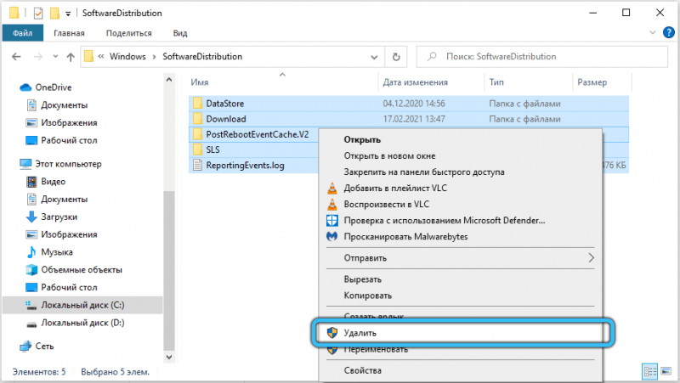Open Рабочий стол under OneDrive
This screenshot has width=680, height=383.
pos(61,140)
